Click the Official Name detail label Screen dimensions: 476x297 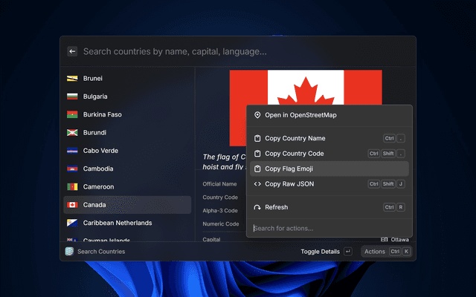coord(219,184)
